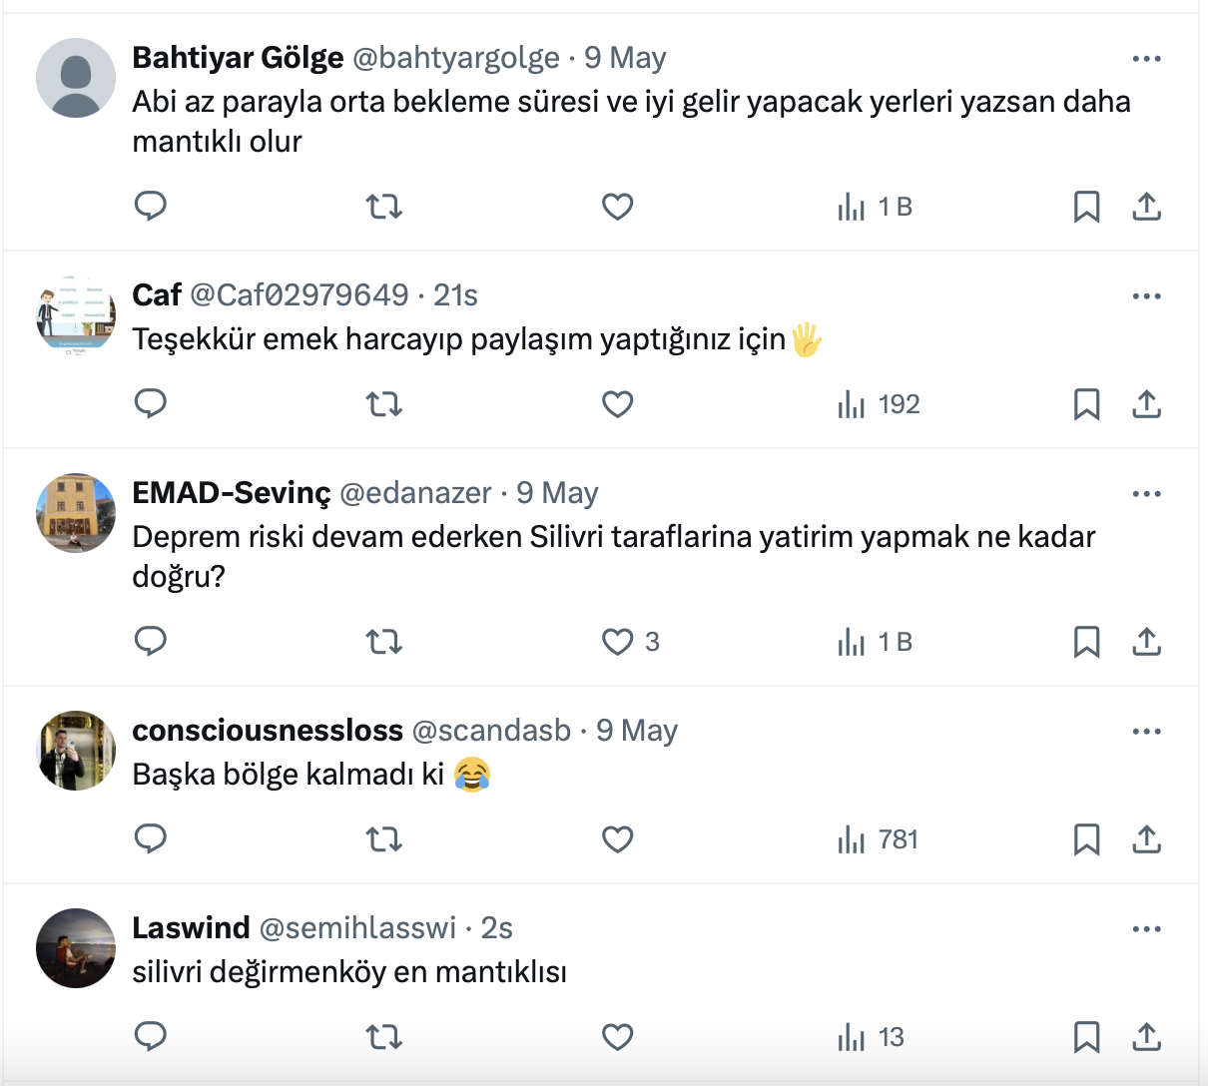
Task: Retweet Caf's thank-you tweet
Action: click(383, 404)
